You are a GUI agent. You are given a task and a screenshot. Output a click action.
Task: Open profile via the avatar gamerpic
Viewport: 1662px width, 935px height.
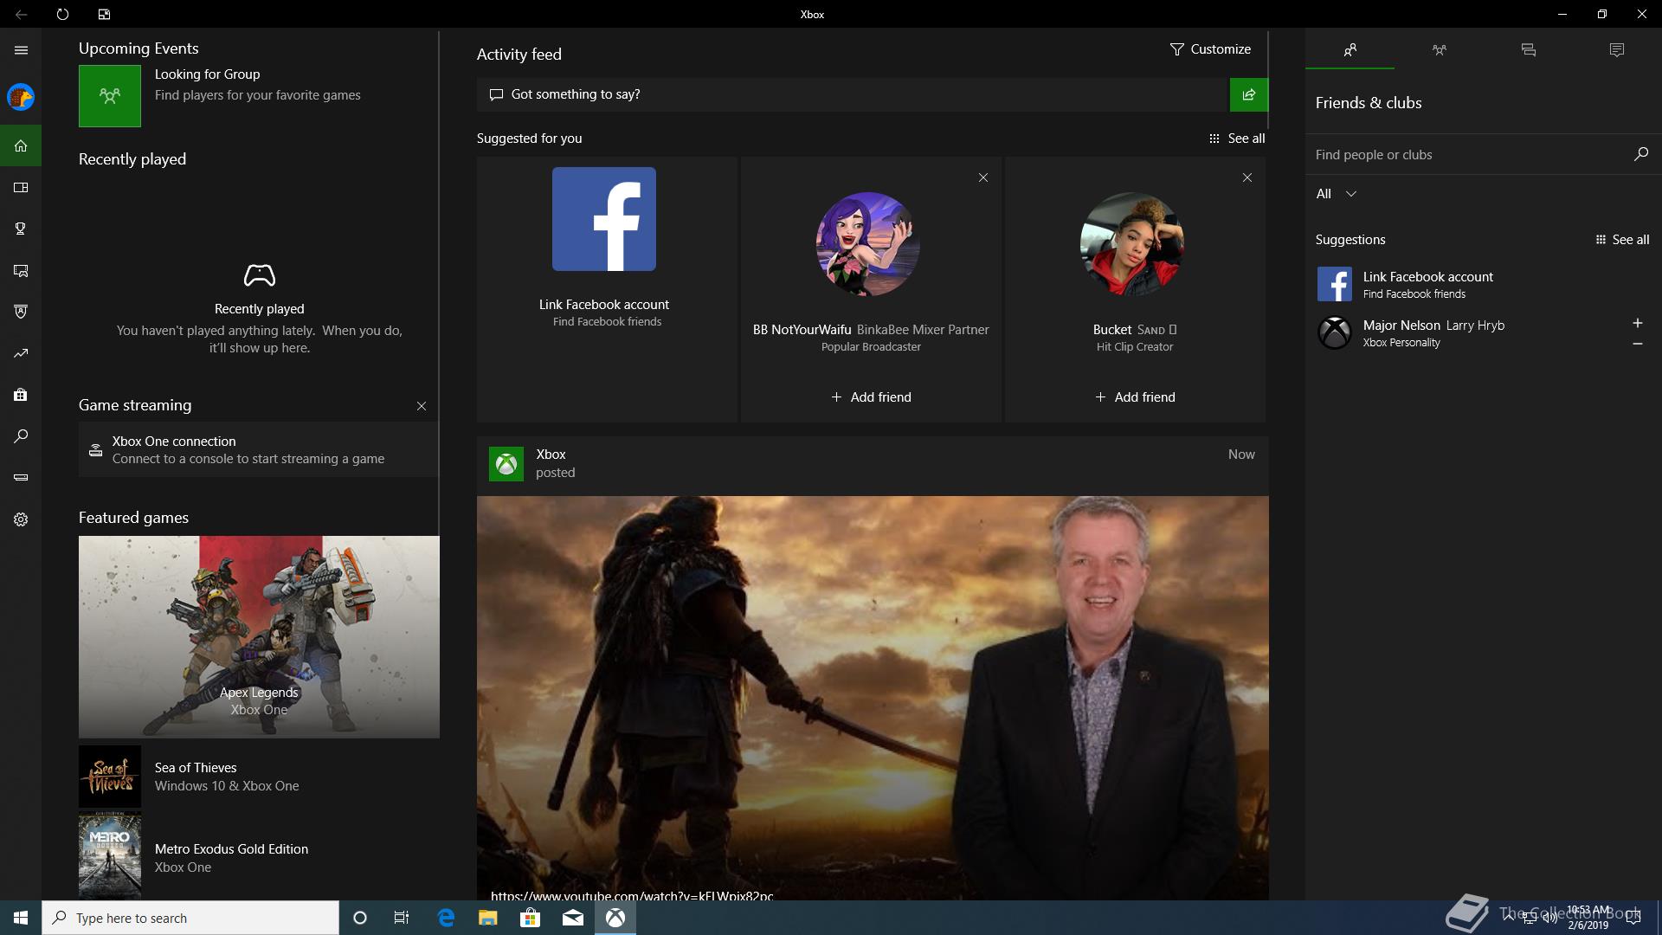(x=21, y=97)
